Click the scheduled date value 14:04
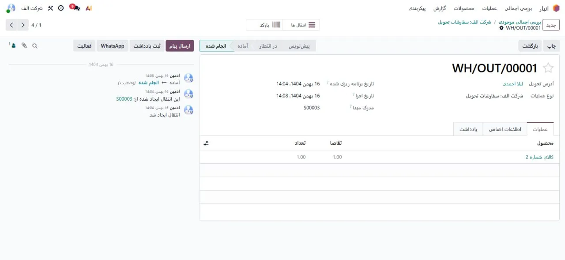 tap(298, 83)
